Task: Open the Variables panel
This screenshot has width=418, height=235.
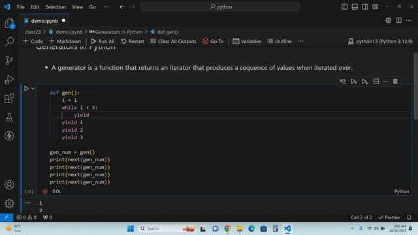Action: (247, 41)
